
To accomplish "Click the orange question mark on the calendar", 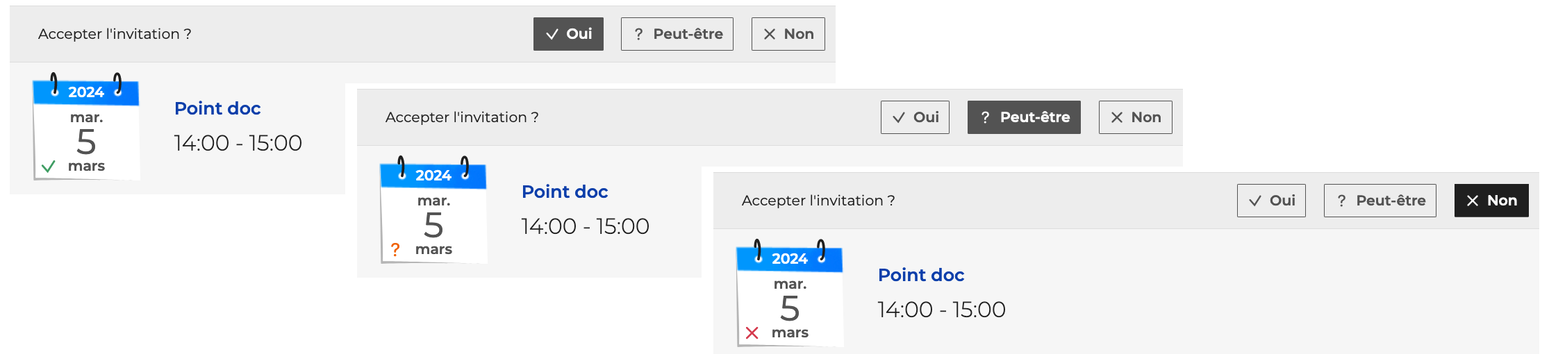I will point(395,249).
